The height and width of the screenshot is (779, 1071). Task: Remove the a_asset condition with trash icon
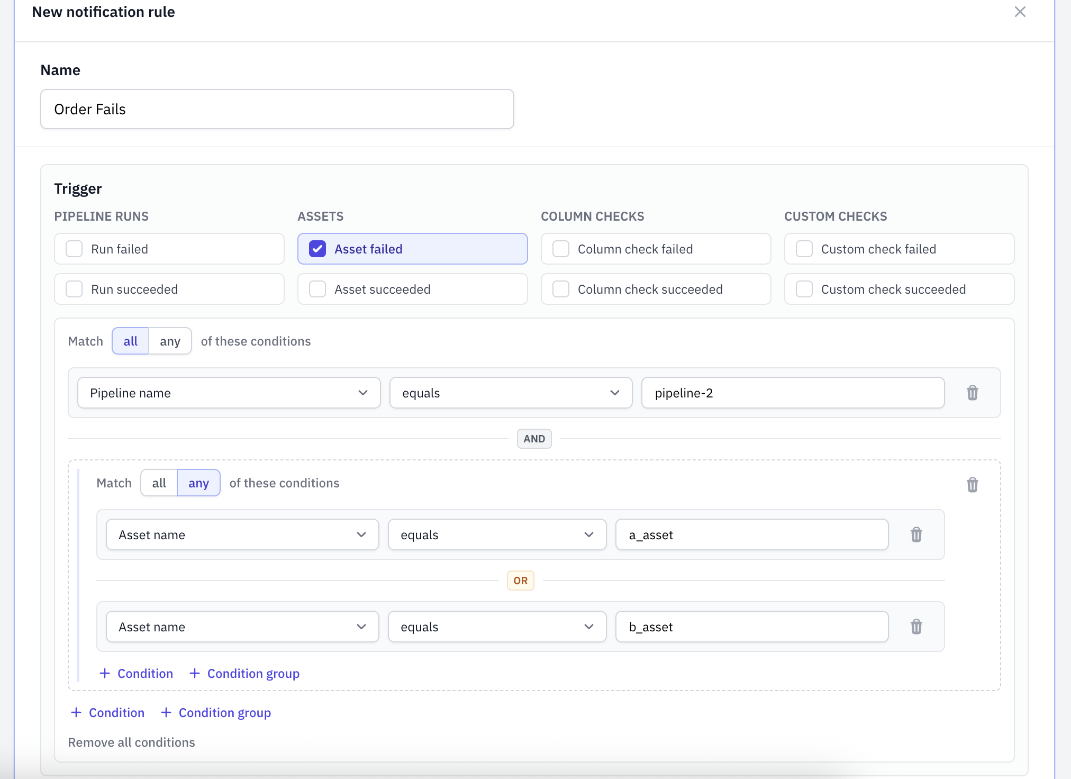click(916, 535)
